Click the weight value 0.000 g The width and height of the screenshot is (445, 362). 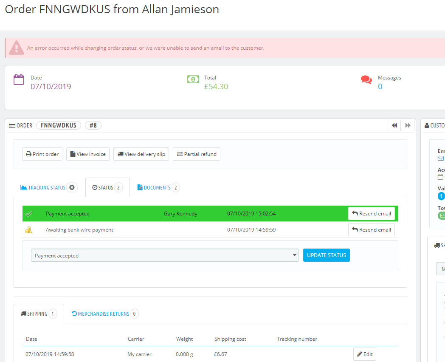point(184,354)
